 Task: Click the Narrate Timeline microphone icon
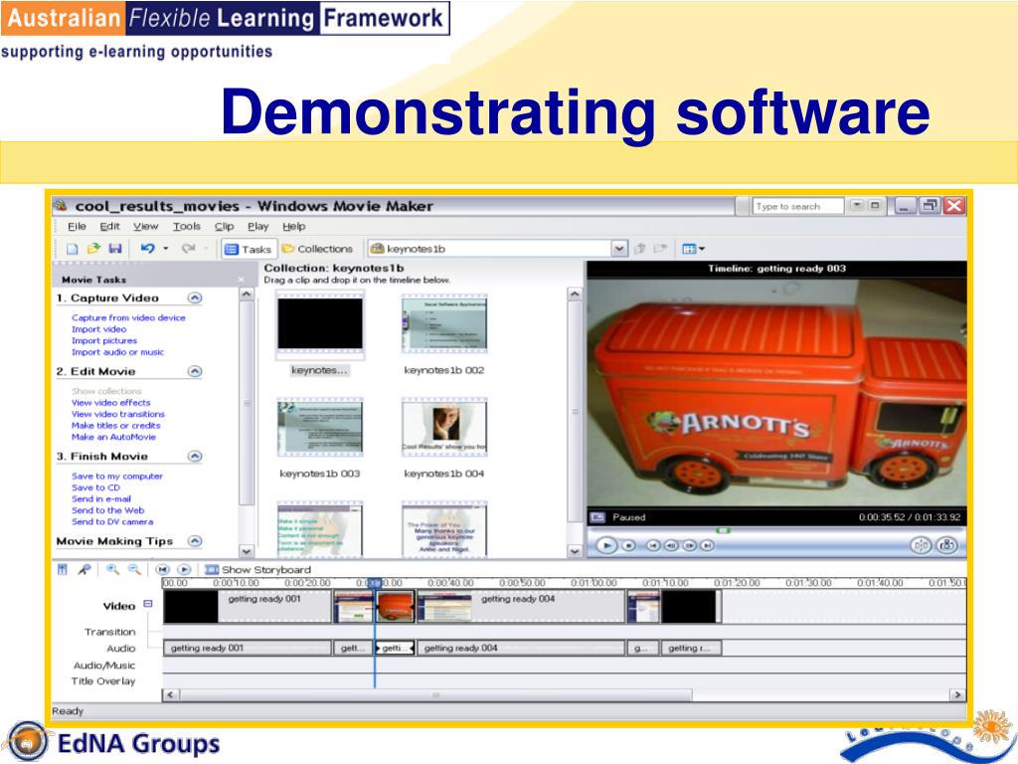85,570
